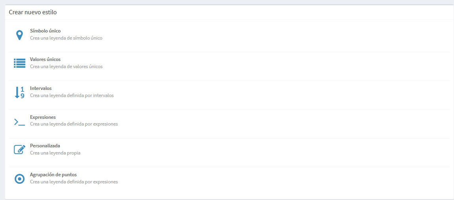The image size is (454, 200).
Task: Click 'Crea una leyenda de valores únicos' description
Action: pos(66,67)
